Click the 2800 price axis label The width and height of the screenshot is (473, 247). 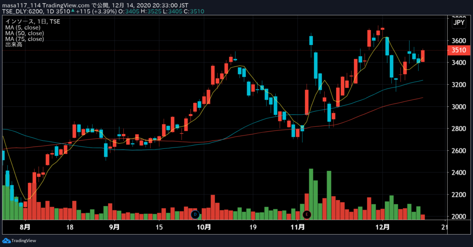coord(459,129)
